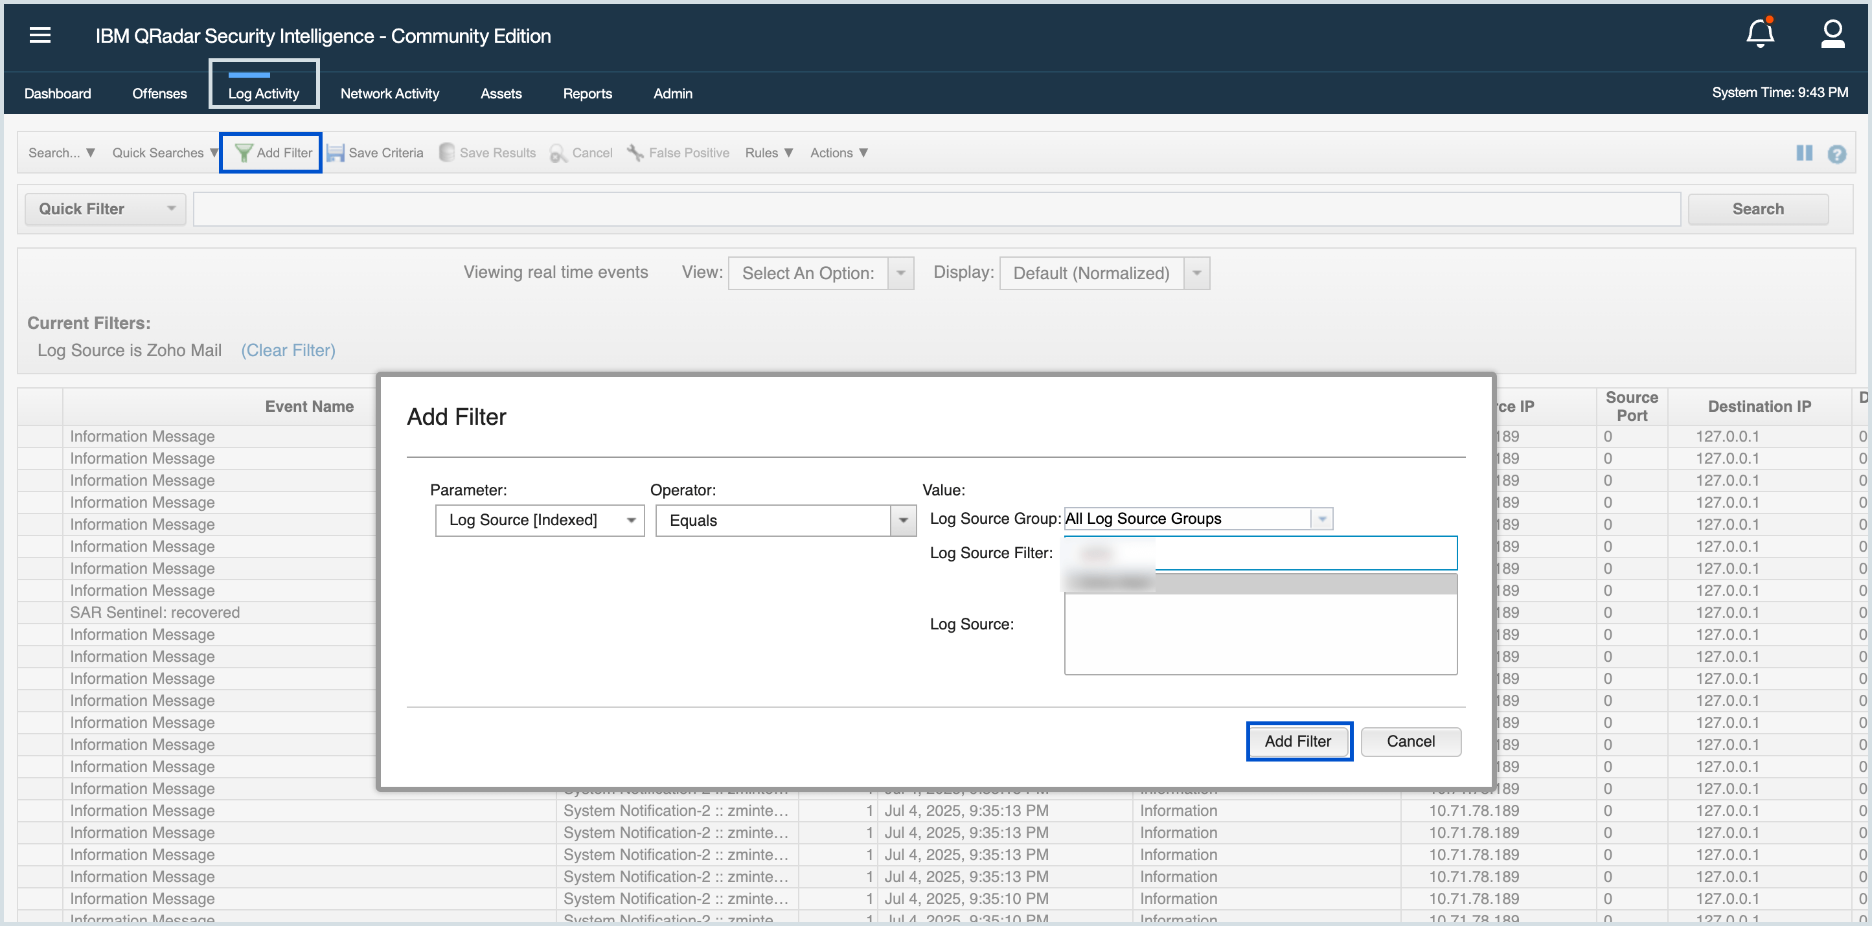Screen dimensions: 1872x926
Task: Open the Offenses tab
Action: [159, 94]
